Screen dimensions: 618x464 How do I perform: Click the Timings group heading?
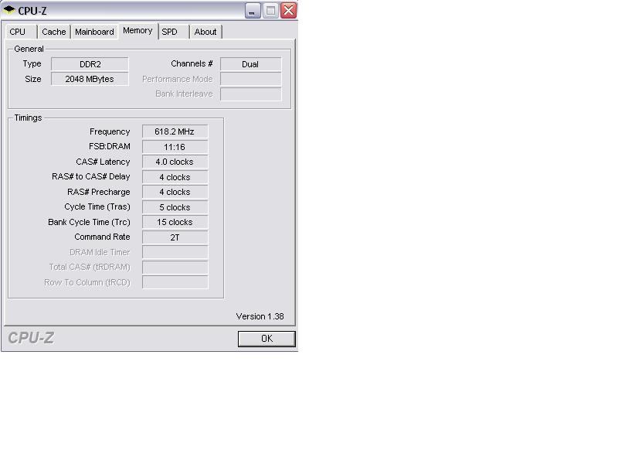(28, 118)
